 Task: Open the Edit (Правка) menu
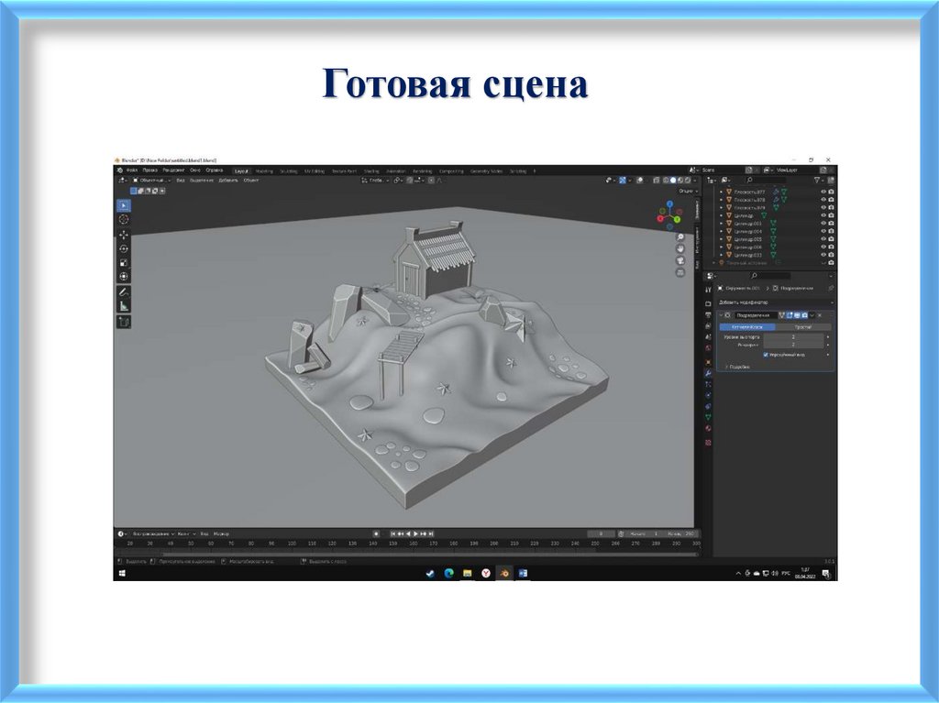pyautogui.click(x=150, y=170)
